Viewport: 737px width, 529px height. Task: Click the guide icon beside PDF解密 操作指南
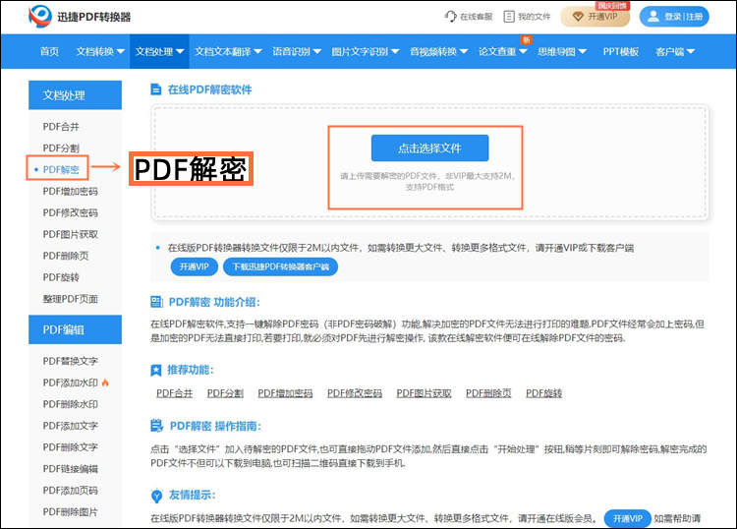[x=156, y=426]
